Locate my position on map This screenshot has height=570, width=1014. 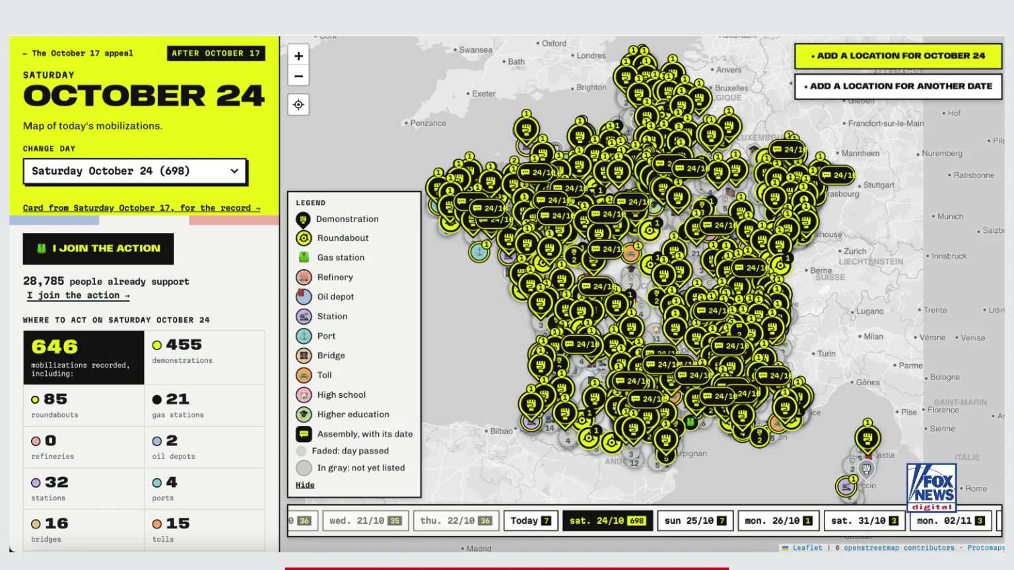click(298, 104)
